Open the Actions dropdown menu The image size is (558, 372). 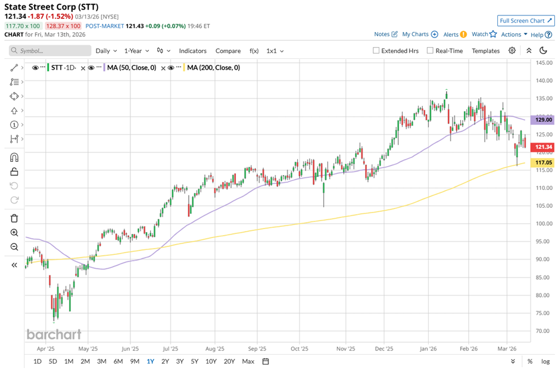(x=514, y=35)
